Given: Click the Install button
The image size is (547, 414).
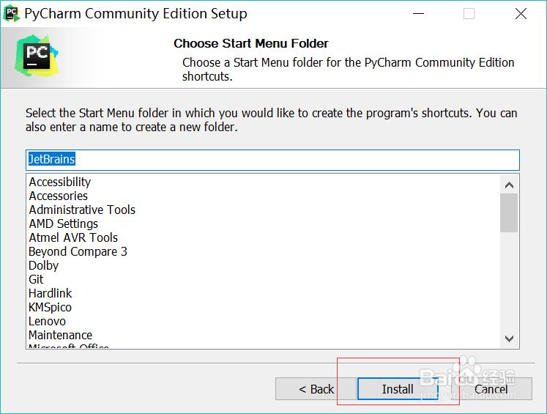Looking at the screenshot, I should click(x=398, y=389).
